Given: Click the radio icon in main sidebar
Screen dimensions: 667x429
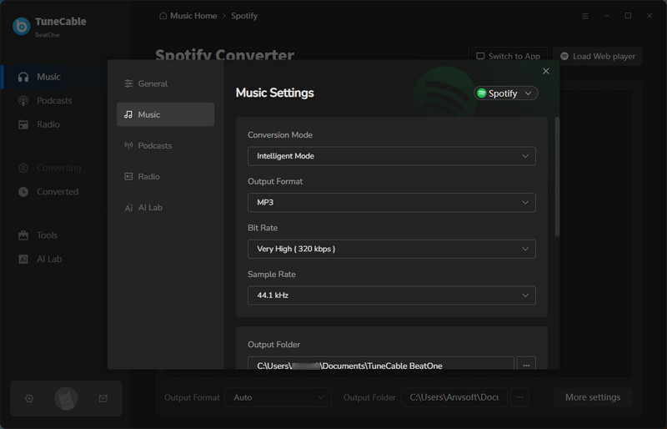Looking at the screenshot, I should coord(23,124).
